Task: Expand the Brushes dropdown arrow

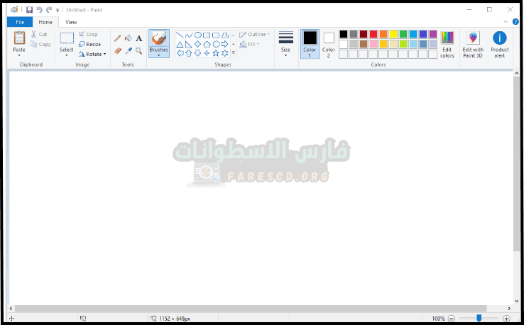Action: click(x=159, y=55)
